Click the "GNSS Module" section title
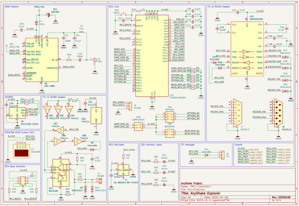The width and height of the screenshot is (299, 206). pos(12,7)
